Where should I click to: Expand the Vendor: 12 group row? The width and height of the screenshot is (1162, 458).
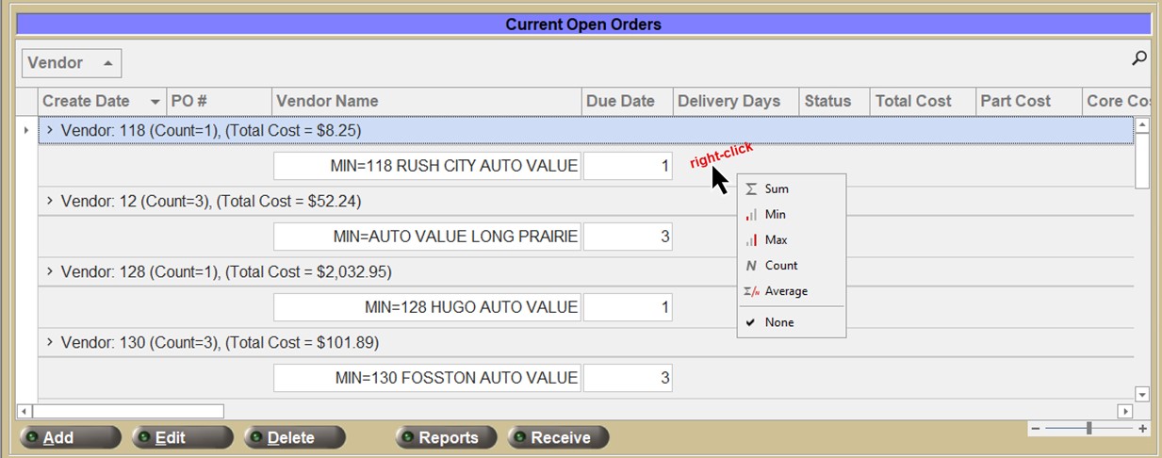tap(51, 201)
